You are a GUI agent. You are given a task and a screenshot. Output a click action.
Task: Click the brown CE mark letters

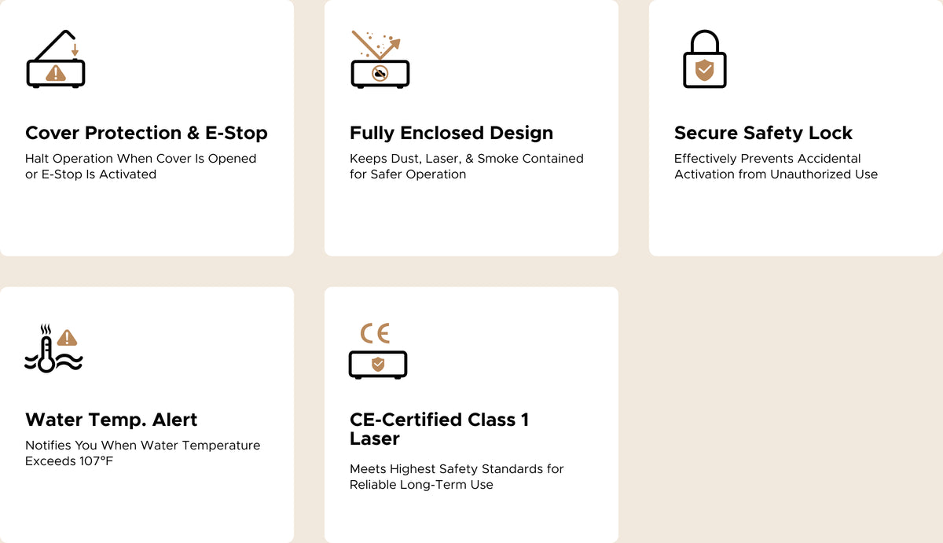375,333
